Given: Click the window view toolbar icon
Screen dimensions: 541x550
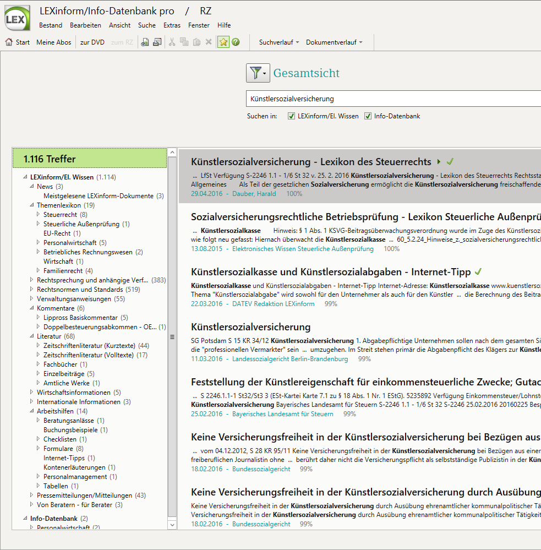Looking at the screenshot, I should coord(157,42).
